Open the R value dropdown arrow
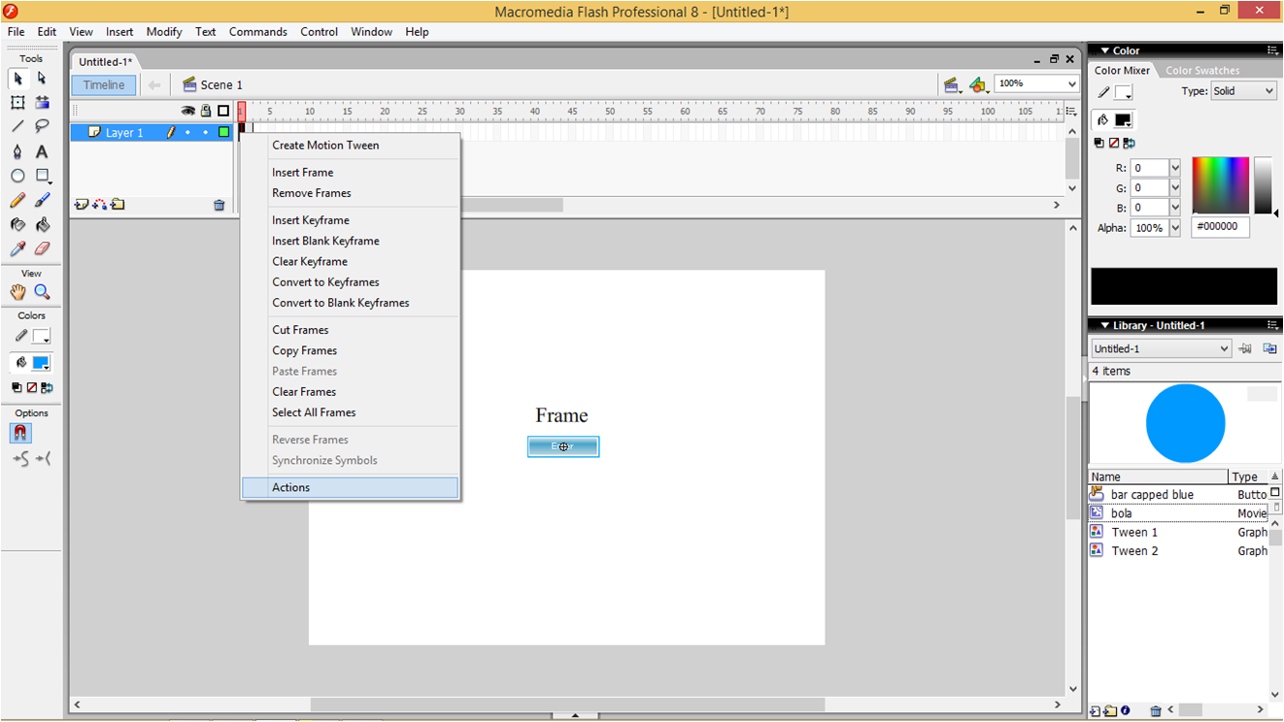1284x722 pixels. (1175, 168)
